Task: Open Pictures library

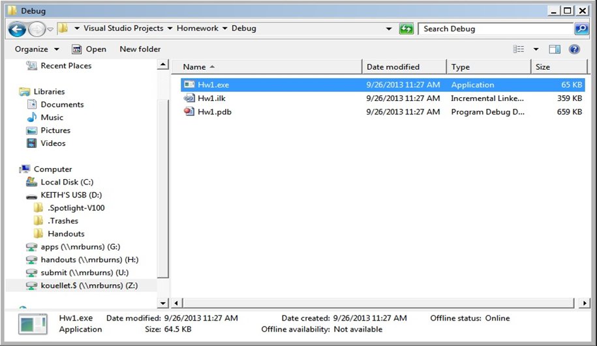Action: pos(55,130)
